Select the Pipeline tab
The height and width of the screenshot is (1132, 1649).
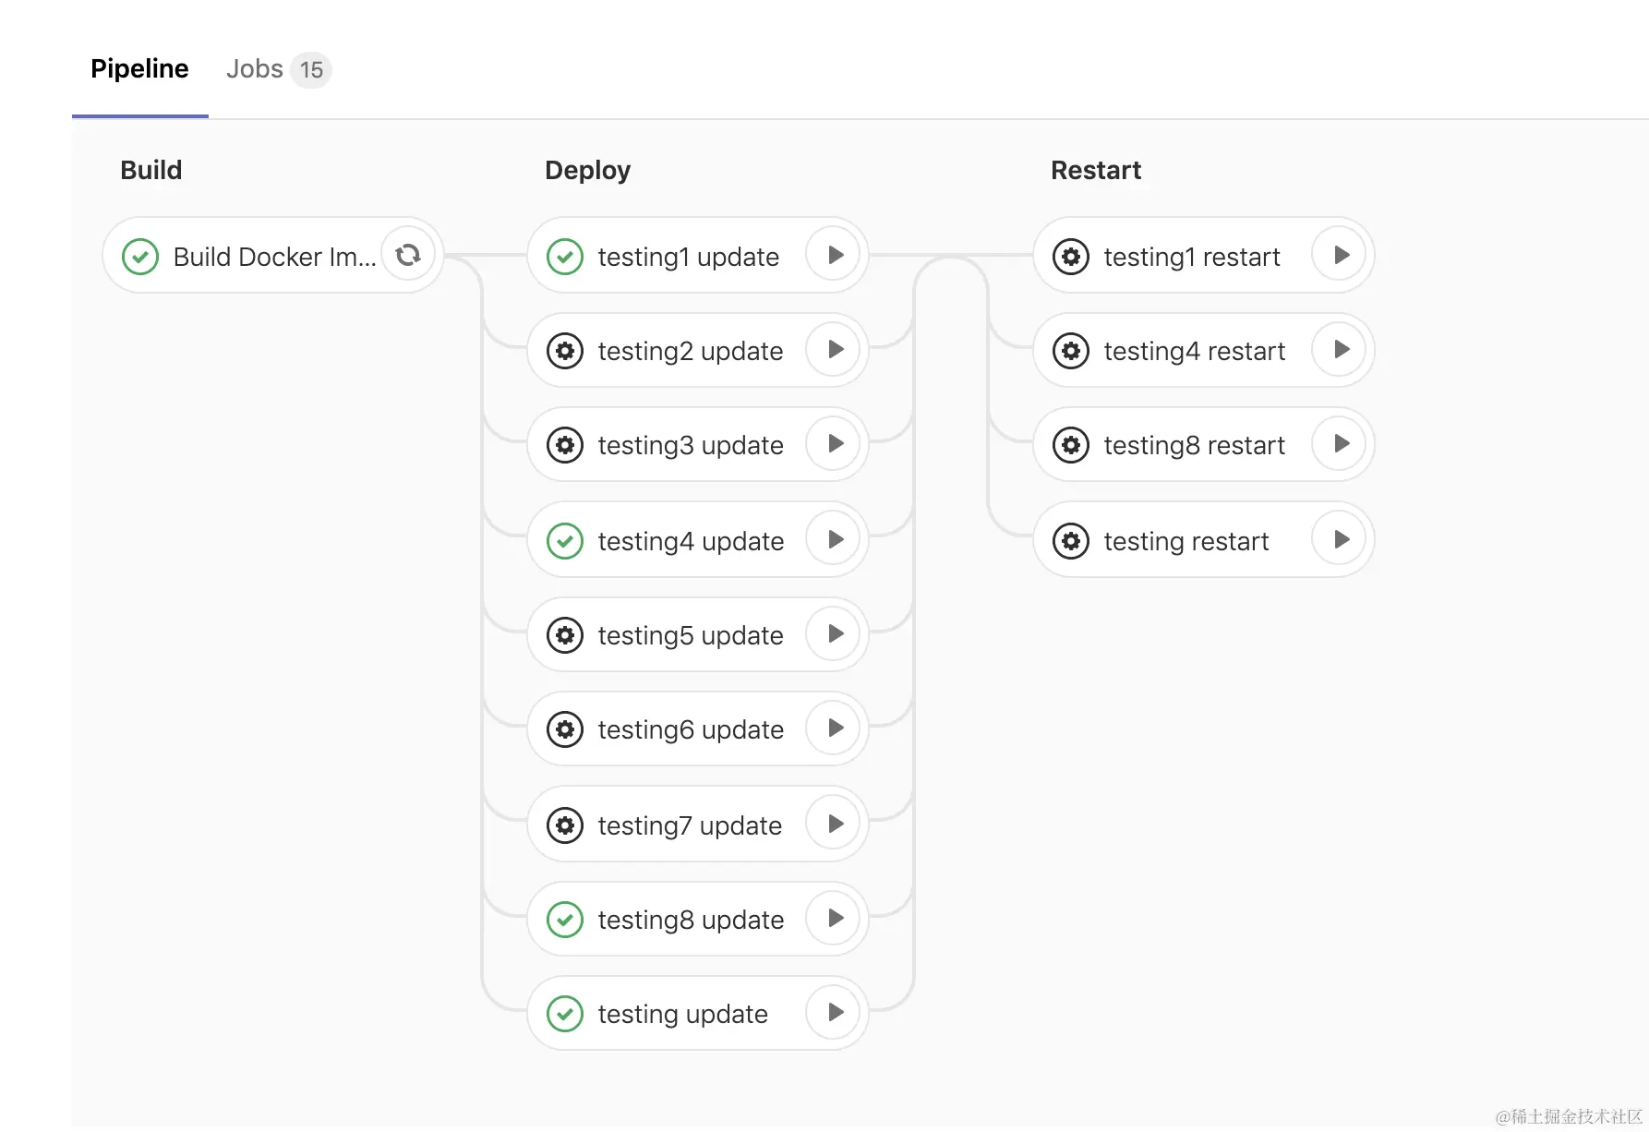pyautogui.click(x=139, y=69)
